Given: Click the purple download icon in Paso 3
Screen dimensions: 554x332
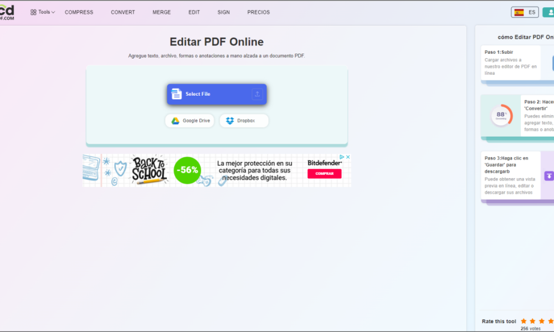Looking at the screenshot, I should click(x=548, y=176).
